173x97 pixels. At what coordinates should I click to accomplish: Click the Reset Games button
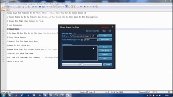click(x=105, y=40)
